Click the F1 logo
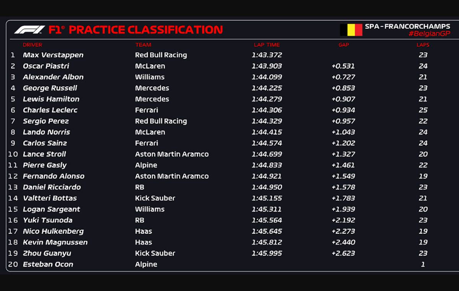The width and height of the screenshot is (459, 291). click(x=29, y=30)
